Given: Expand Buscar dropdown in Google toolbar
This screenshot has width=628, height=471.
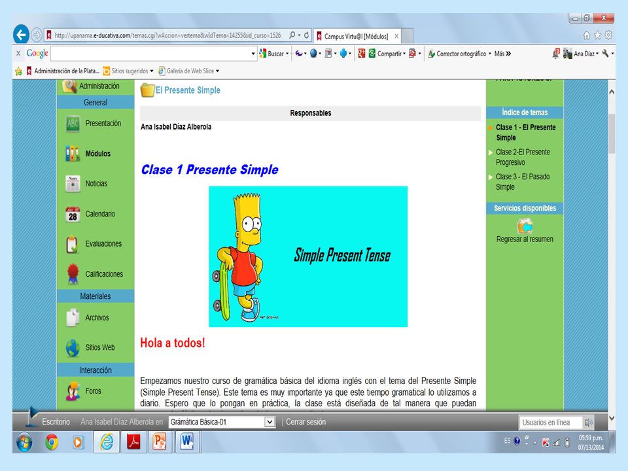Looking at the screenshot, I should 287,54.
